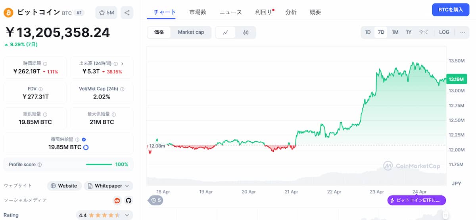The image size is (476, 220).
Task: Open the 市場数 tab
Action: tap(198, 12)
